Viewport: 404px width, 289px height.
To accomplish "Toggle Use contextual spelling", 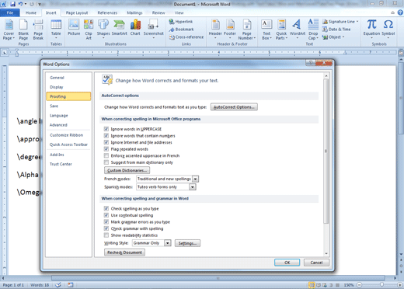I will tap(106, 215).
